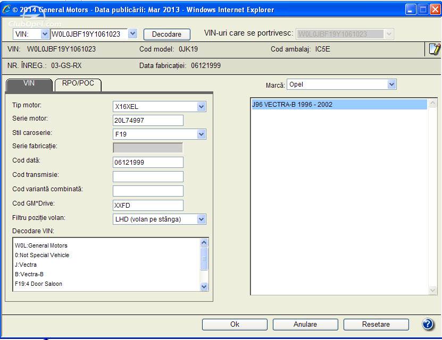The height and width of the screenshot is (340, 442).
Task: Open the Filtru poziție volan dropdown
Action: 201,219
